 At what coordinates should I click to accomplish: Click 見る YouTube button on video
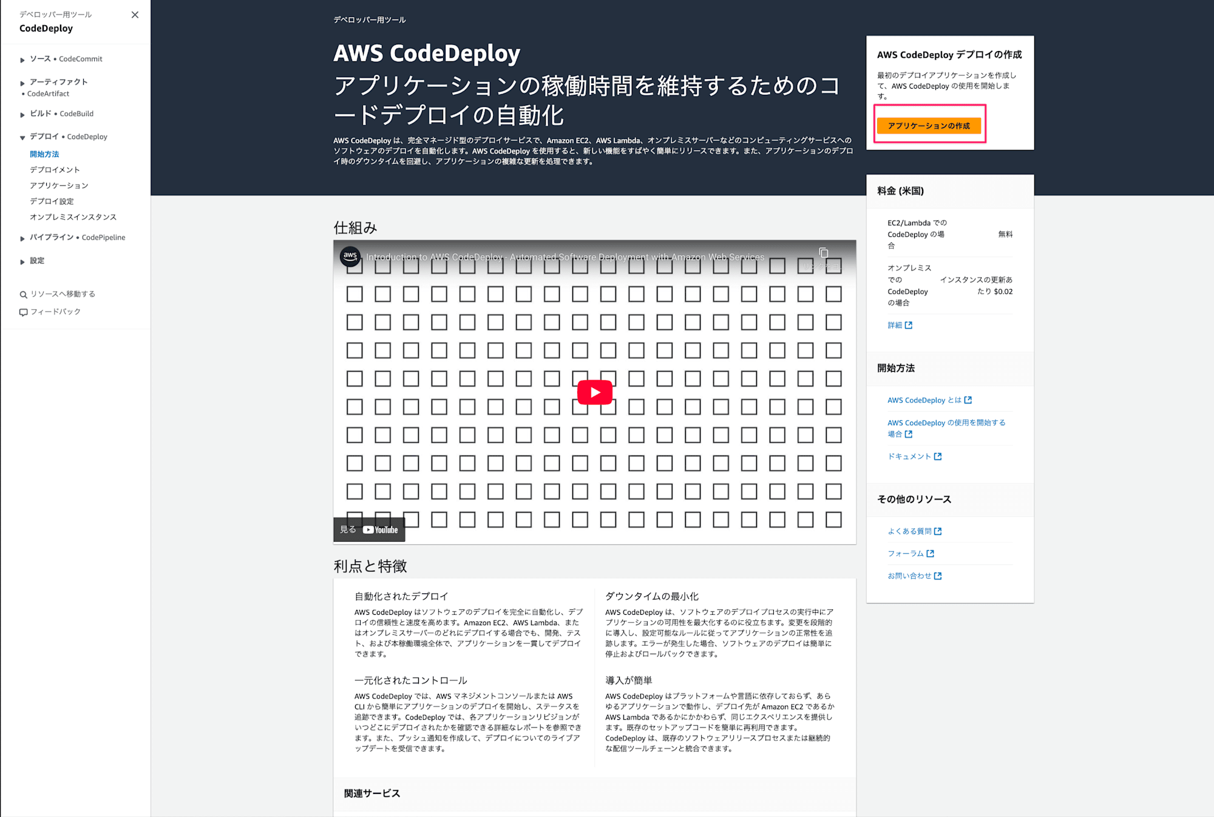369,530
